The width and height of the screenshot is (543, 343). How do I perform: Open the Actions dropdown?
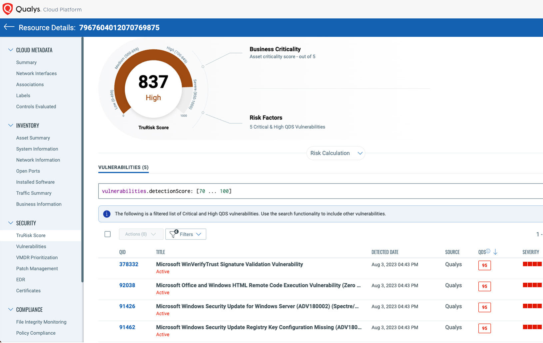tap(141, 234)
